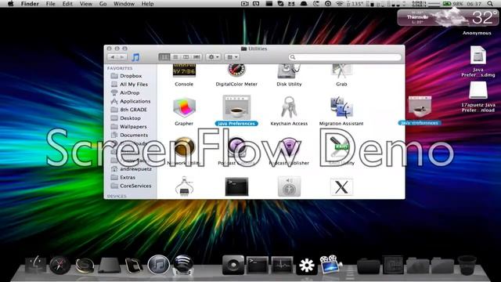Open Terminal from the Dock

click(x=258, y=265)
